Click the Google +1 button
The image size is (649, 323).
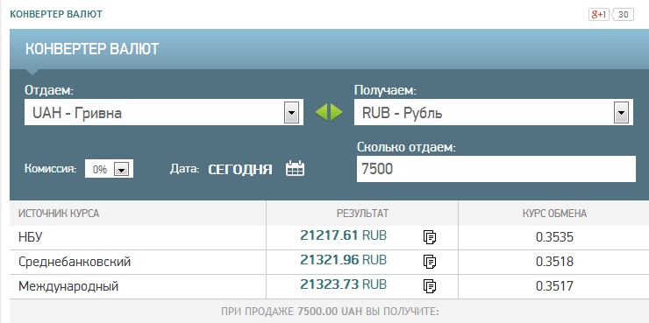pos(598,15)
